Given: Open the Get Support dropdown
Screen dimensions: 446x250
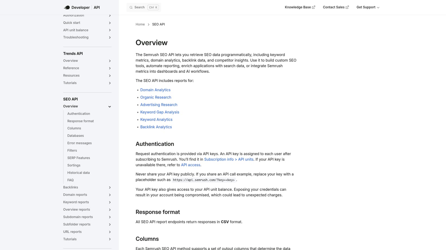Looking at the screenshot, I should (368, 7).
